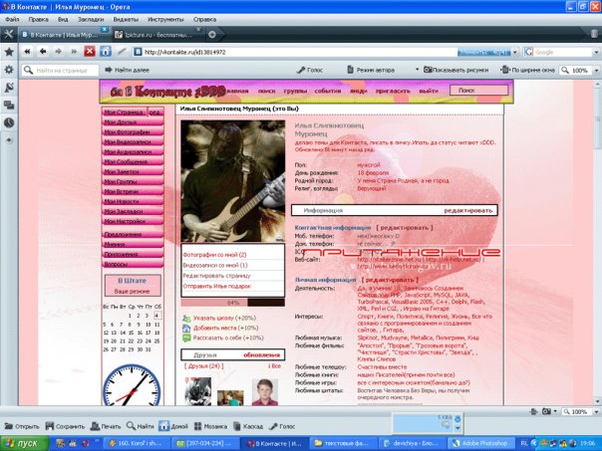Click Фотографии со мной (2) link

214,255
